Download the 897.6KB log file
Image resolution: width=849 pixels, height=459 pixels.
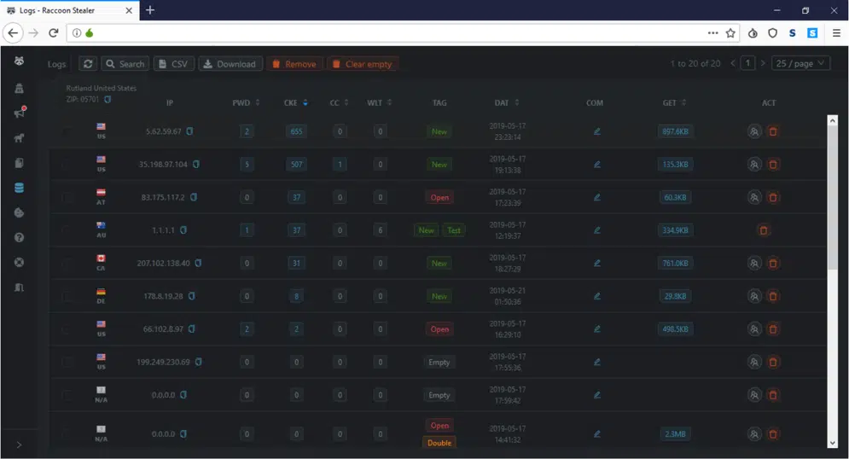pyautogui.click(x=675, y=131)
